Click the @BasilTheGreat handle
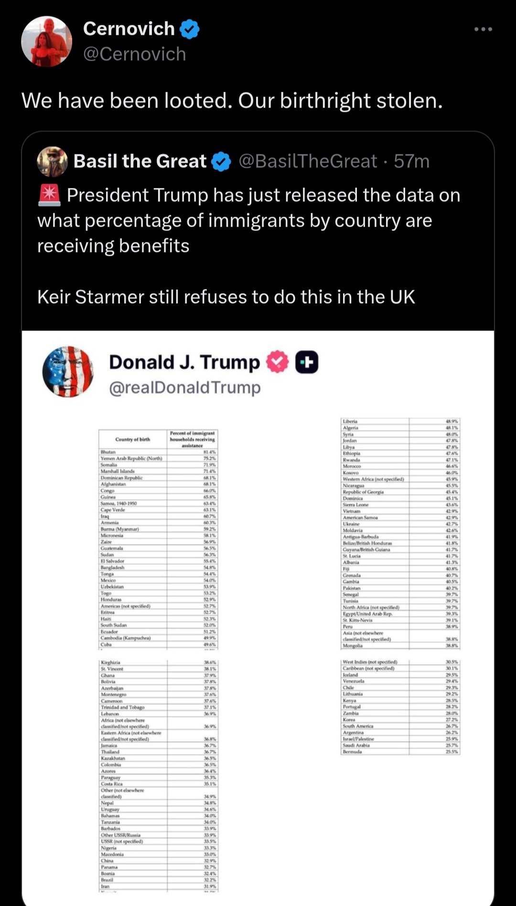Image resolution: width=516 pixels, height=906 pixels. 308,162
